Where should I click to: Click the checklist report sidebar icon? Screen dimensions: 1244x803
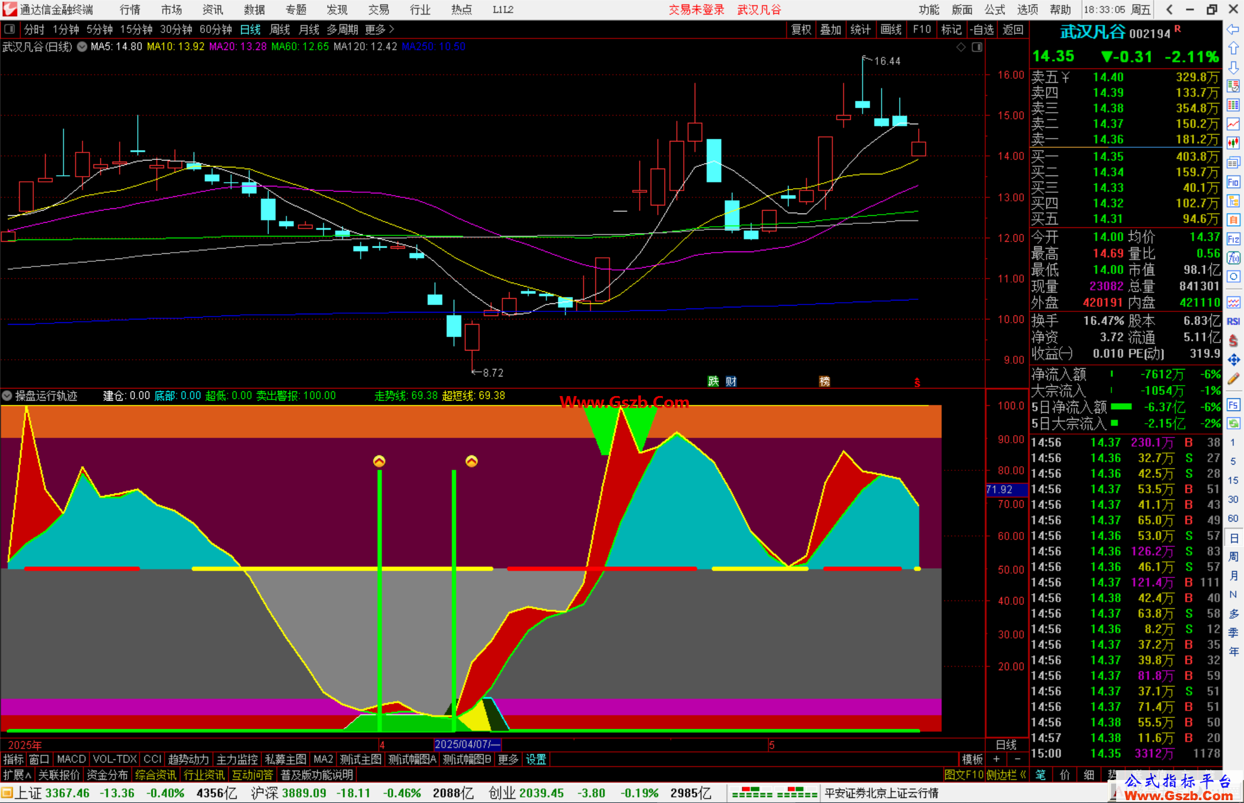coord(1233,86)
